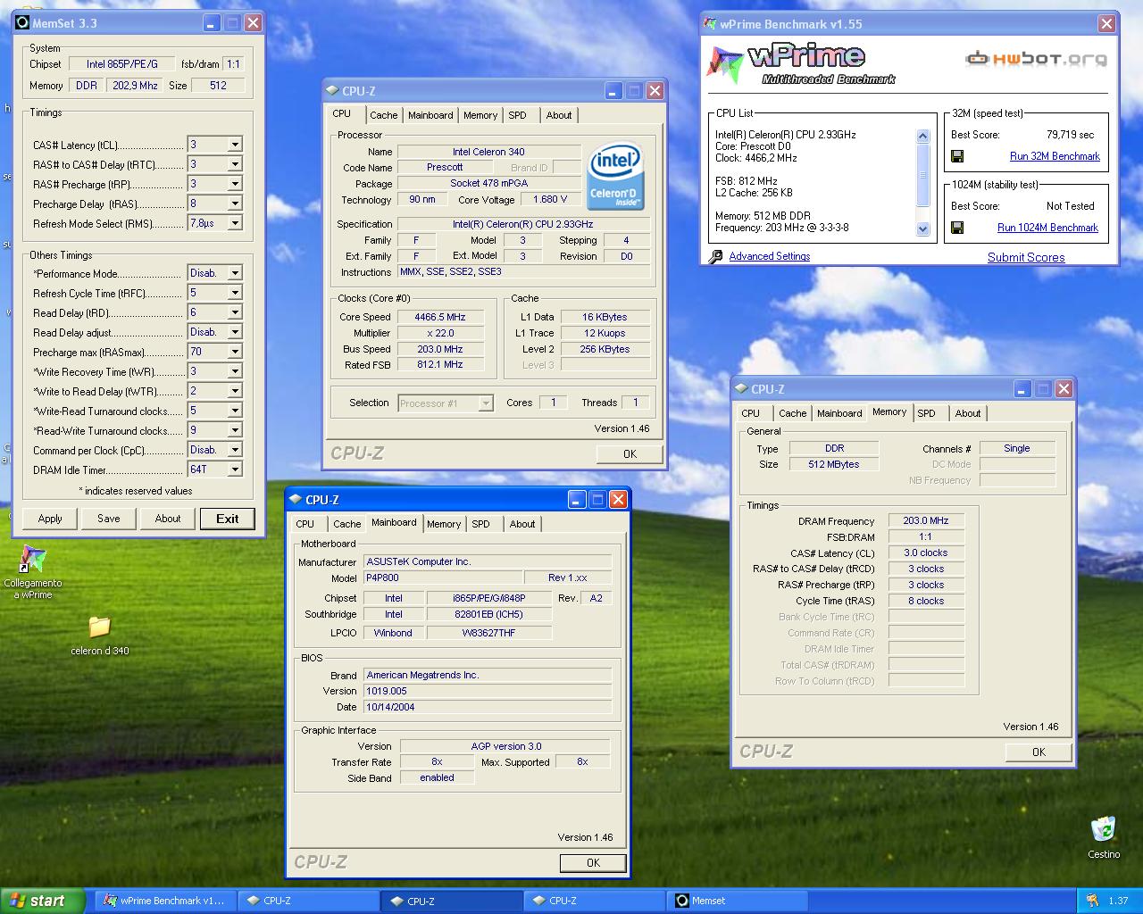Click OK in the CPU-Z Mainboard window
1143x914 pixels.
click(x=593, y=863)
